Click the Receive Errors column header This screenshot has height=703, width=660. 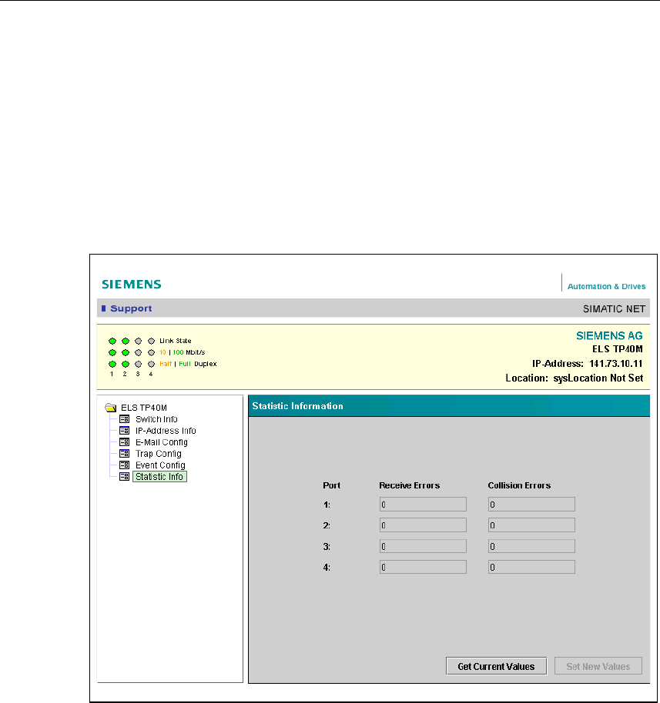410,485
